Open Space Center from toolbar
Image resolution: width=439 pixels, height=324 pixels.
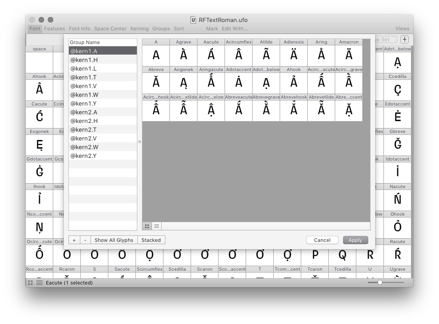(110, 28)
